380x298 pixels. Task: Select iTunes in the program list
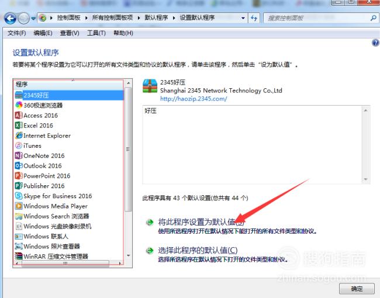[69, 145]
